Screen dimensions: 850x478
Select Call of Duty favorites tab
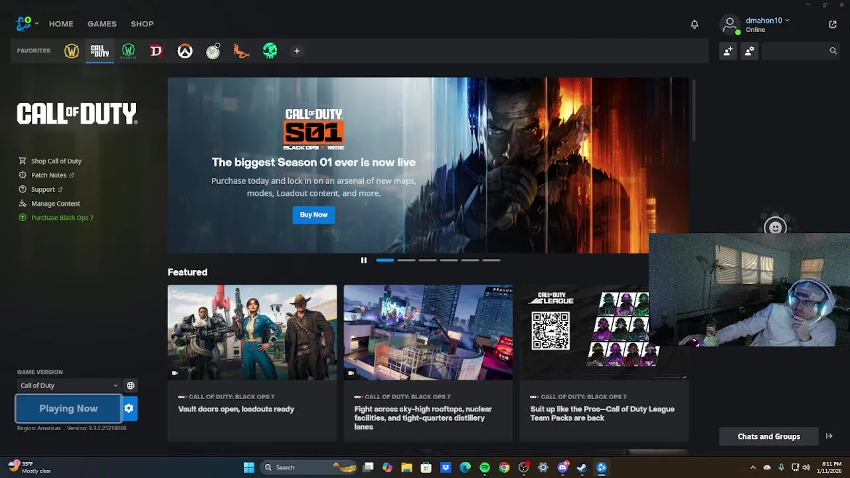(x=100, y=50)
